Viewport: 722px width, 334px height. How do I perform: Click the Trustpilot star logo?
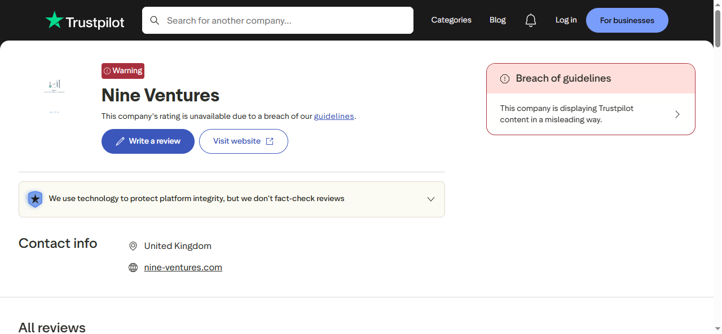point(55,20)
